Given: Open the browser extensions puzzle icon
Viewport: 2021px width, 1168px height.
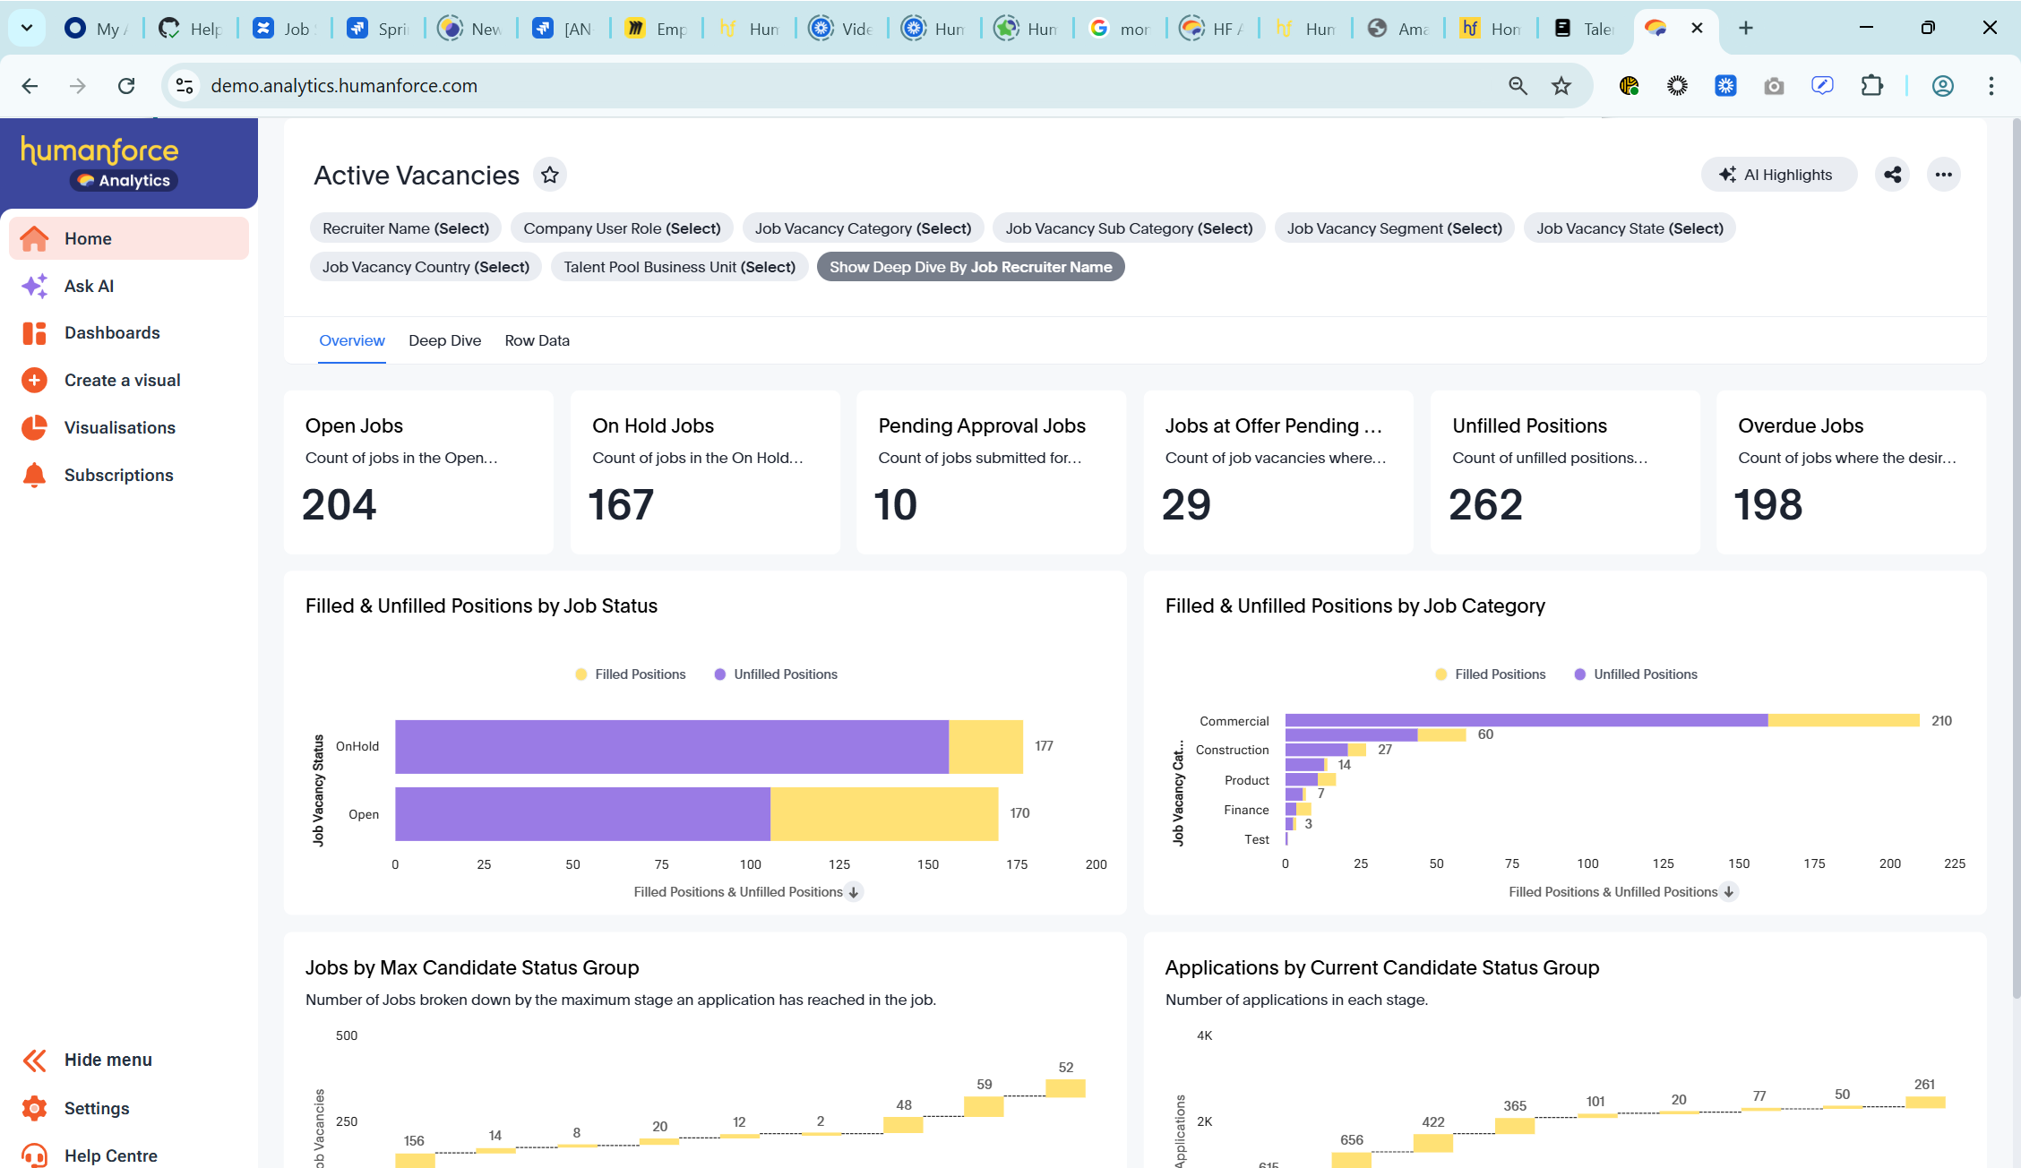Looking at the screenshot, I should (1871, 86).
